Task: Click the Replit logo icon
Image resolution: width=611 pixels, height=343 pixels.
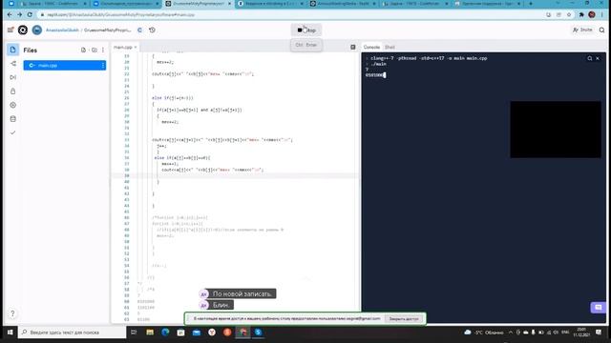Action: pos(23,30)
